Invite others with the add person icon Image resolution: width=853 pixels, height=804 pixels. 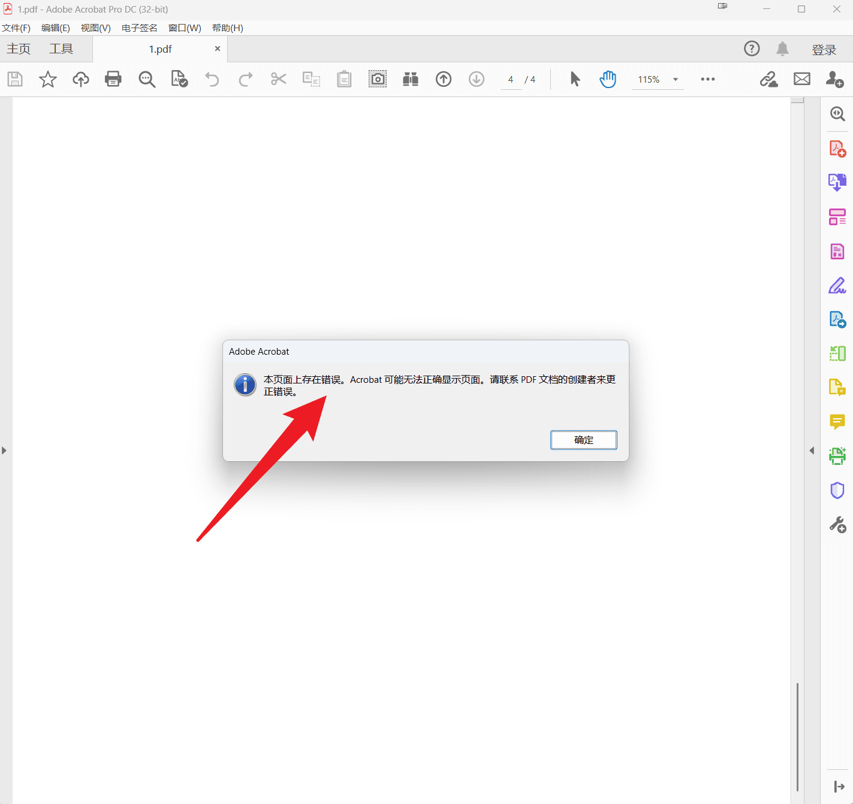[x=835, y=79]
